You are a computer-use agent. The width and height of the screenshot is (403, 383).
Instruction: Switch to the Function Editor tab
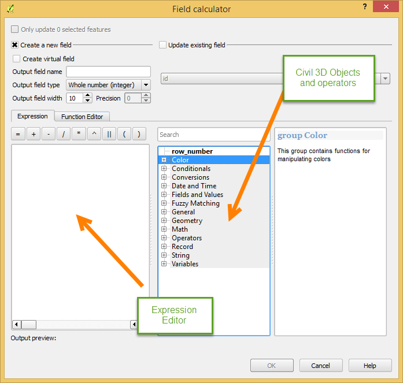[82, 117]
